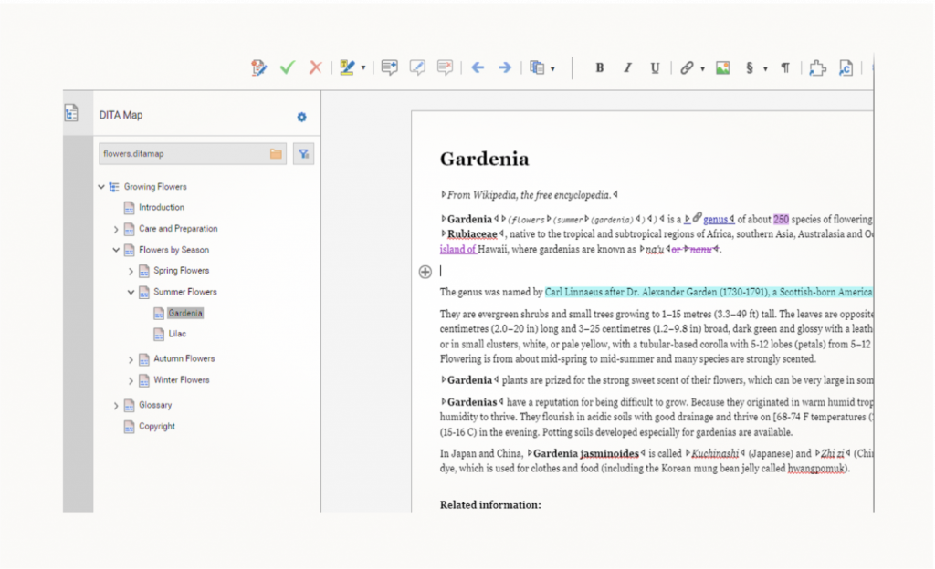Select the Gardenia topic in the tree
Image resolution: width=935 pixels, height=569 pixels.
(x=185, y=313)
